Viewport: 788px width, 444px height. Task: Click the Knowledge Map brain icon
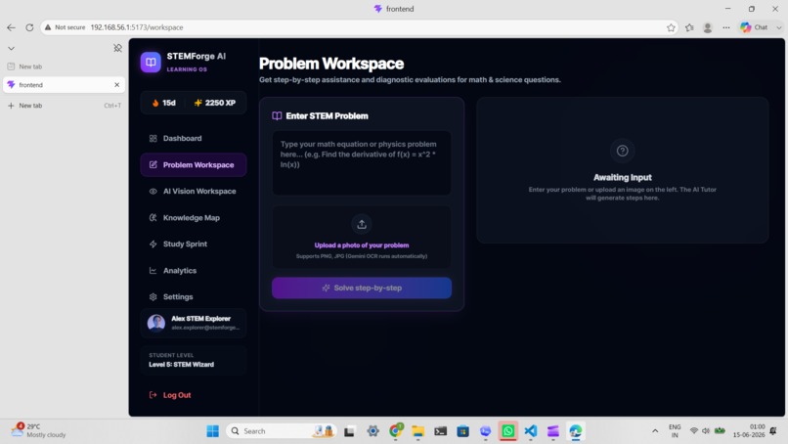tap(153, 218)
